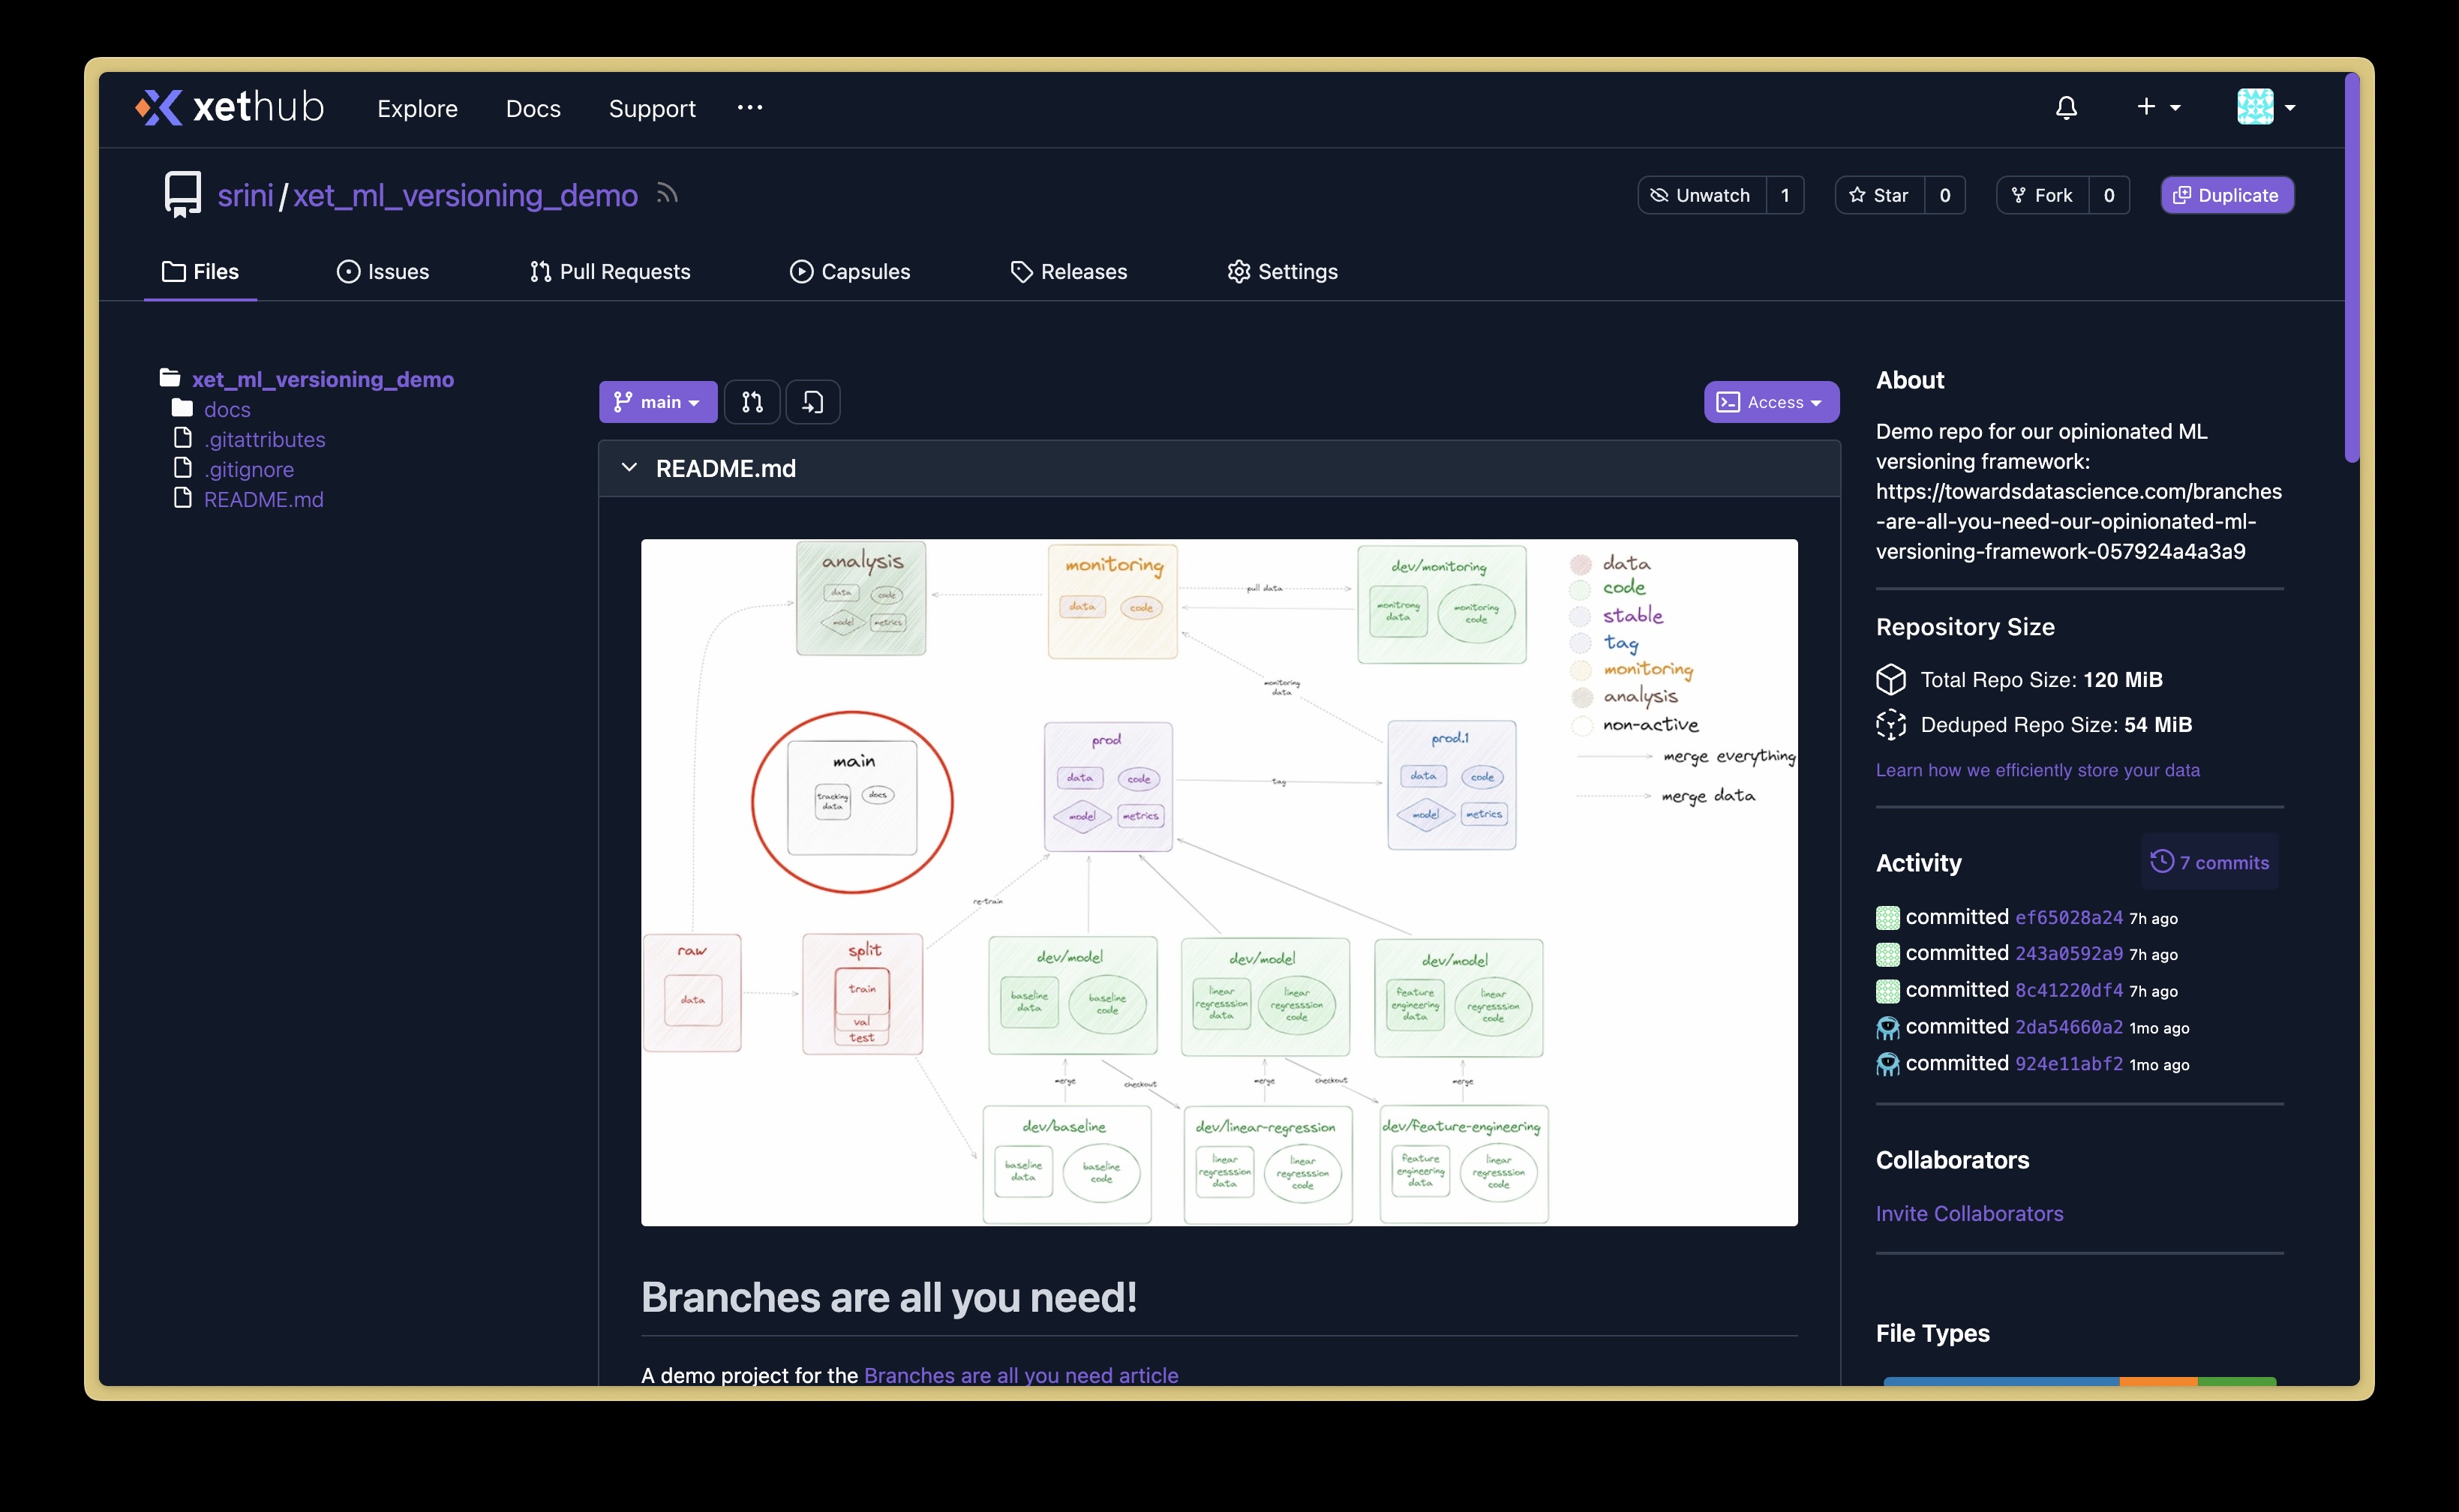The height and width of the screenshot is (1512, 2459).
Task: Toggle Unwatch on this repository
Action: coord(1701,195)
